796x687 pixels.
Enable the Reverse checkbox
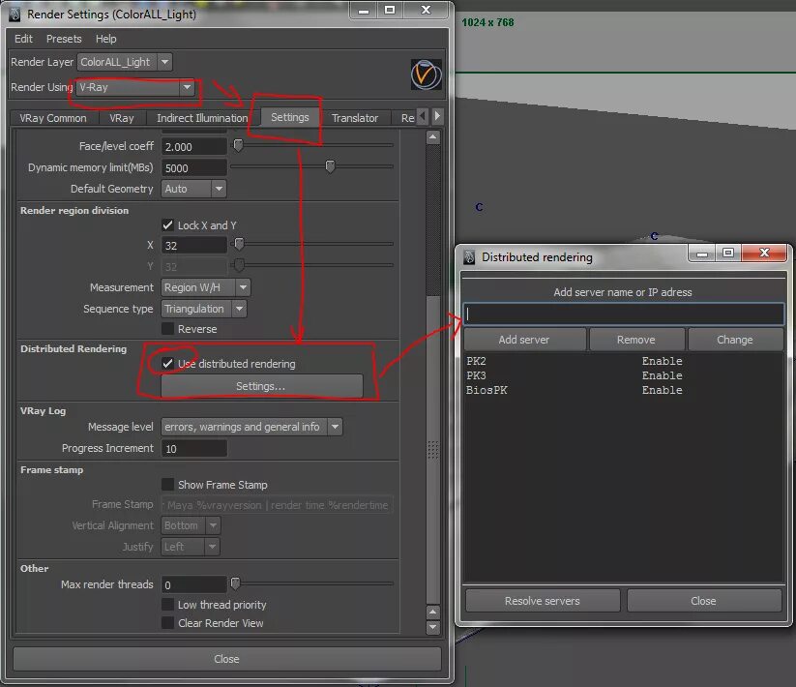click(167, 329)
